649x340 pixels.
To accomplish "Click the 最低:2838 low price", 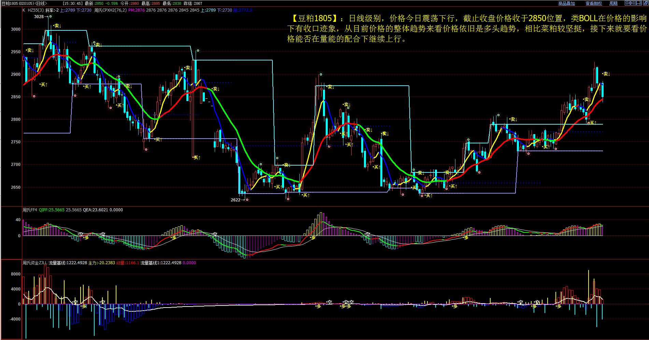I will pos(172,3).
